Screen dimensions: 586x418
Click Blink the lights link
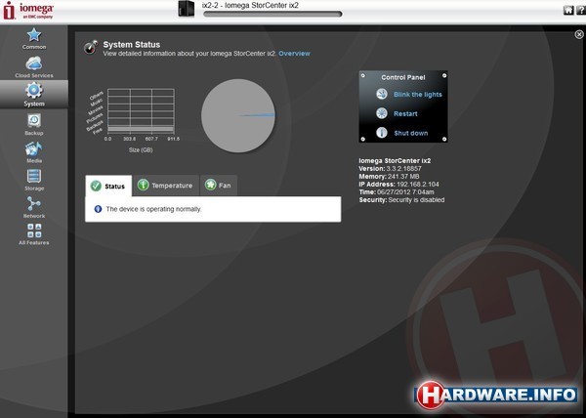[x=417, y=95]
